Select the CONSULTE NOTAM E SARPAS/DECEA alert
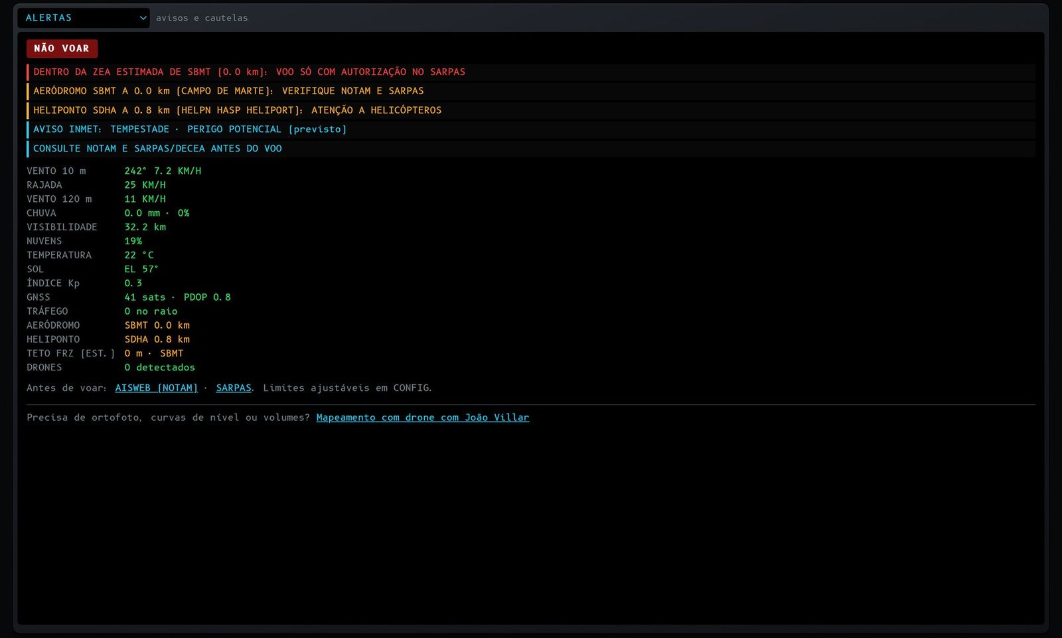1062x638 pixels. (531, 149)
